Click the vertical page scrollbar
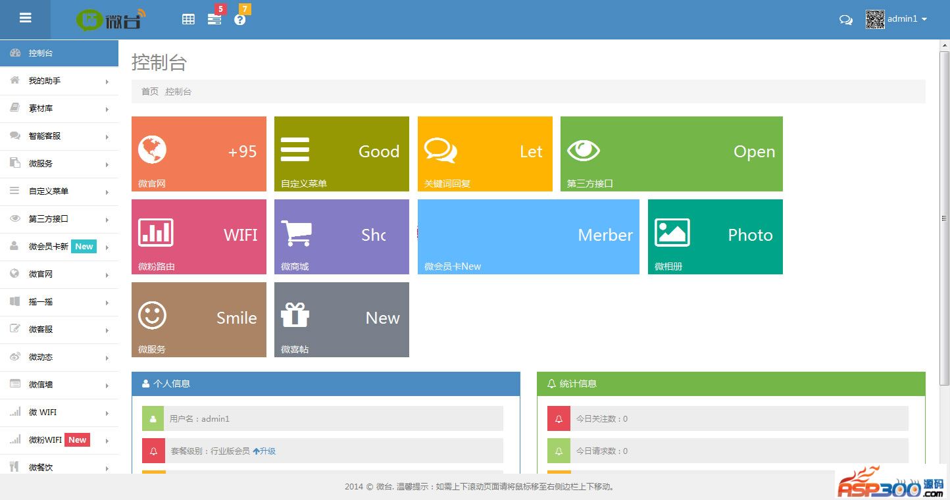This screenshot has height=500, width=950. coord(944,217)
